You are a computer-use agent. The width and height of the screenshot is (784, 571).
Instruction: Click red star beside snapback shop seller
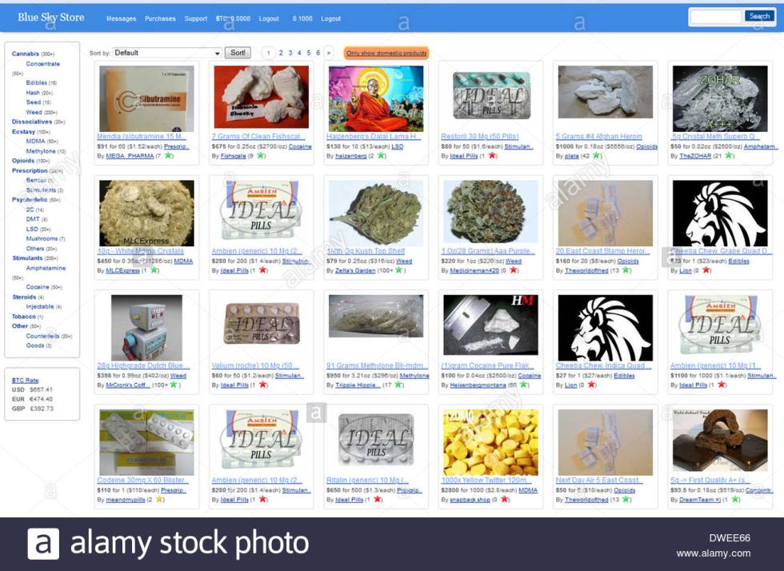pos(505,500)
